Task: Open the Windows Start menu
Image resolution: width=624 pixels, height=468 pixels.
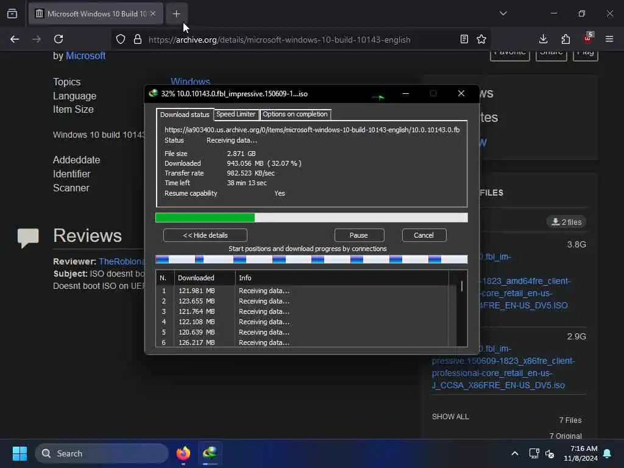Action: 19,453
